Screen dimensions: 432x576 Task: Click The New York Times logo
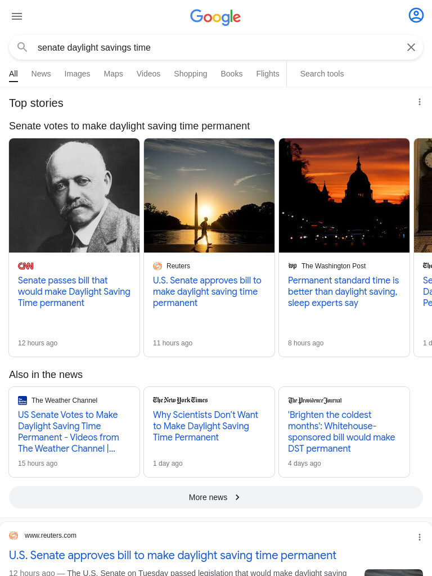(x=181, y=400)
